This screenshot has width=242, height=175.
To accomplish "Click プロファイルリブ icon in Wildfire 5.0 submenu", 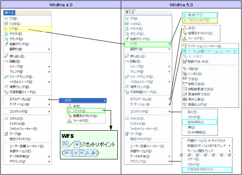I will 185,20.
